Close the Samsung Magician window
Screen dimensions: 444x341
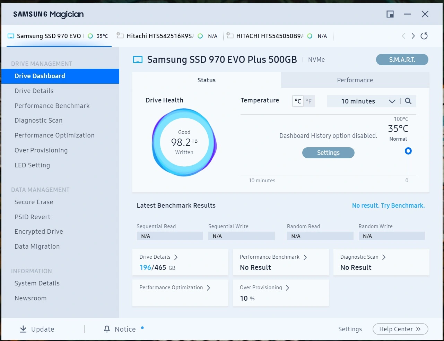point(425,14)
